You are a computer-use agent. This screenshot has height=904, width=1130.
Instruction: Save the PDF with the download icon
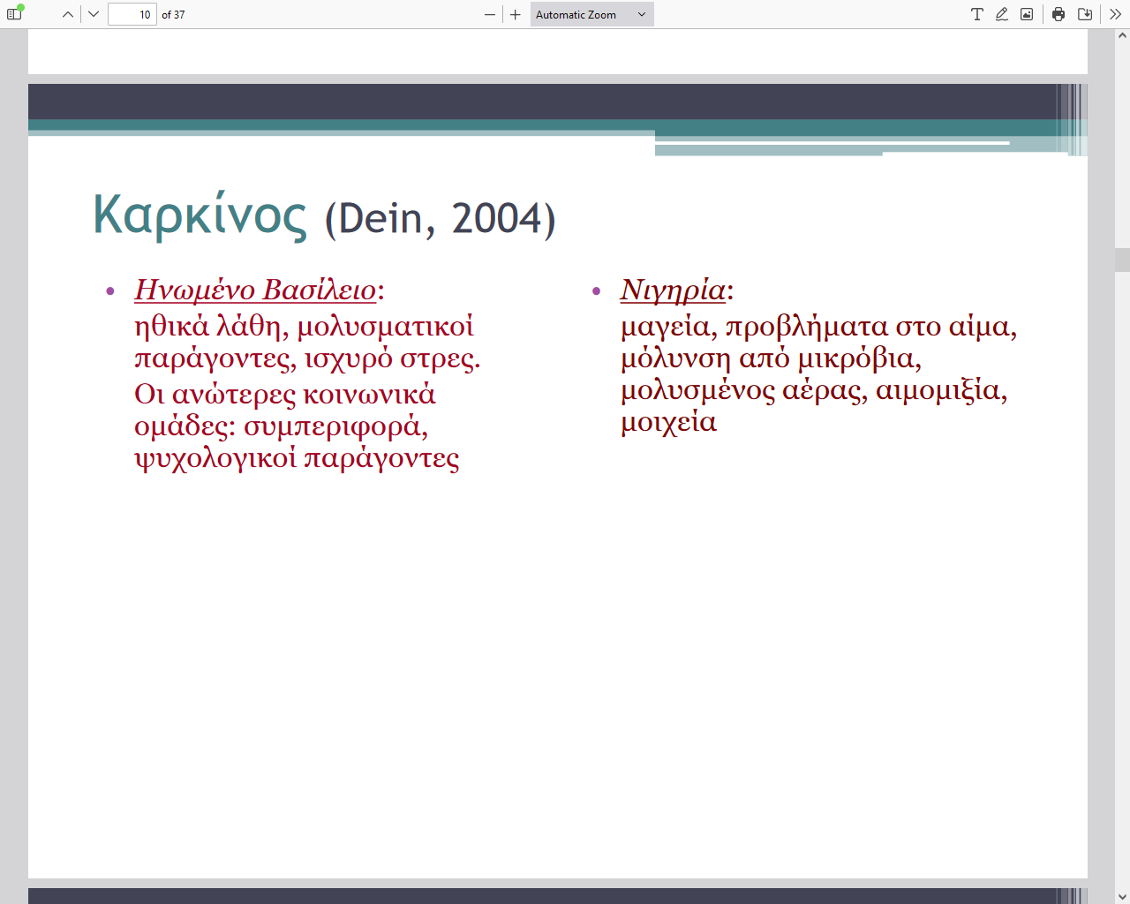coord(1085,14)
